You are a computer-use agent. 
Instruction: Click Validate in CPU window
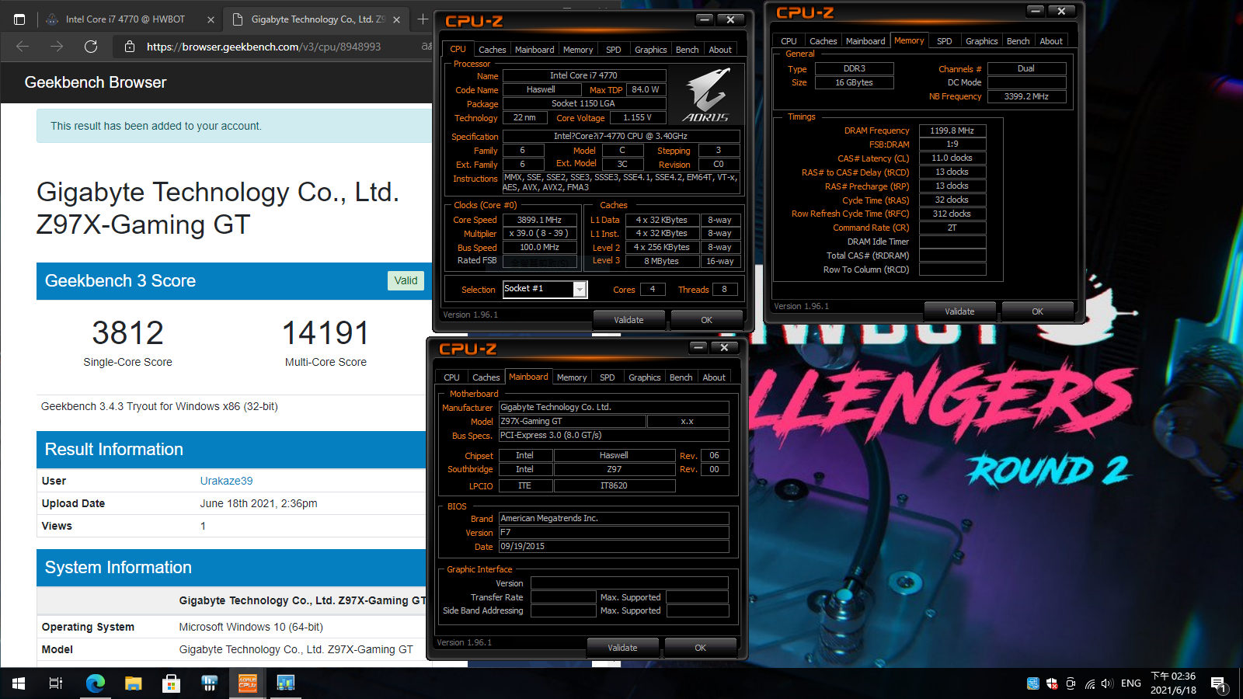628,320
